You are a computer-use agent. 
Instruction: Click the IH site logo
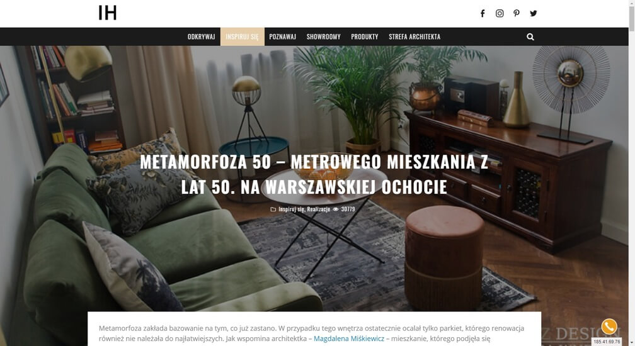[x=107, y=13]
